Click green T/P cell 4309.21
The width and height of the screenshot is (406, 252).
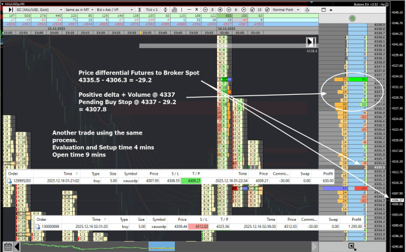click(191, 181)
